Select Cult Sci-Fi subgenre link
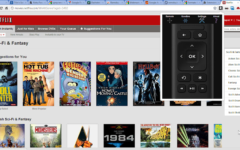This screenshot has width=240, height=150. pos(234,76)
